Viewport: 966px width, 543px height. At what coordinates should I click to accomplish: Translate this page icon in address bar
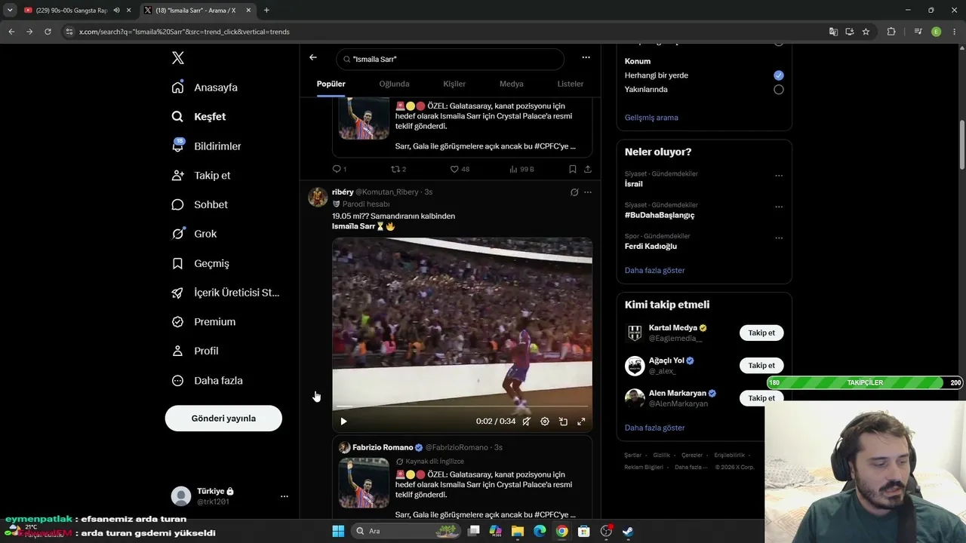coord(833,32)
